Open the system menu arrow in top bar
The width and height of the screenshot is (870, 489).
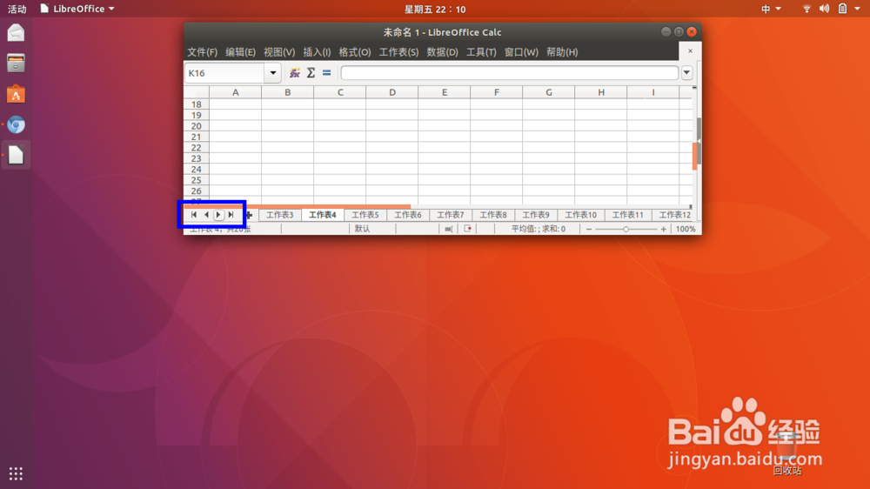click(x=857, y=9)
